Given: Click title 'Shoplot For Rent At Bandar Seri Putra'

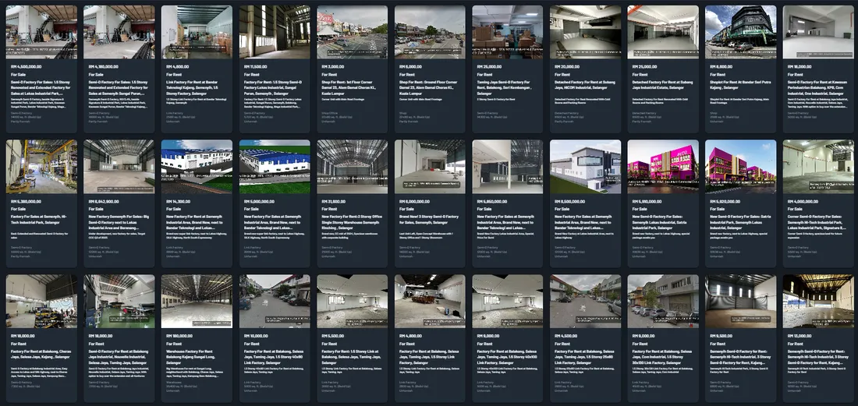Looking at the screenshot, I should pyautogui.click(x=739, y=85).
